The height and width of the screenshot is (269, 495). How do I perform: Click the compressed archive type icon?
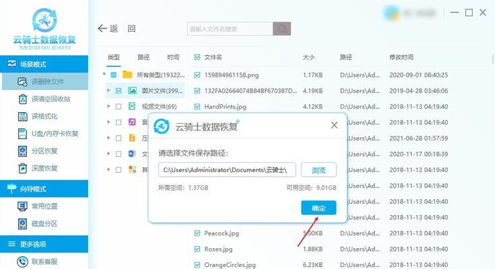click(132, 138)
